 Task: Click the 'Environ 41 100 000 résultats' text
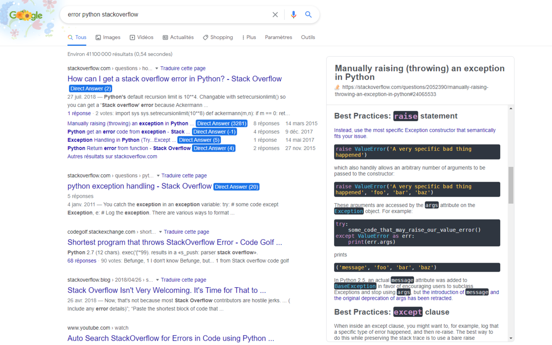120,54
